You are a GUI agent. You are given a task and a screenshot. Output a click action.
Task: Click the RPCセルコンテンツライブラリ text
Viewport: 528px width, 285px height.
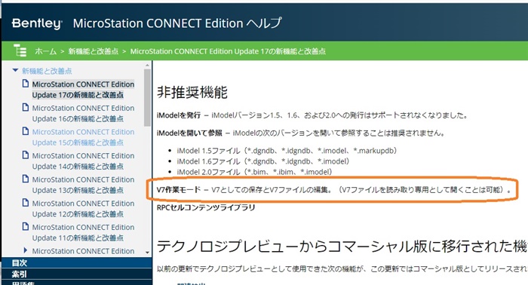click(x=206, y=207)
